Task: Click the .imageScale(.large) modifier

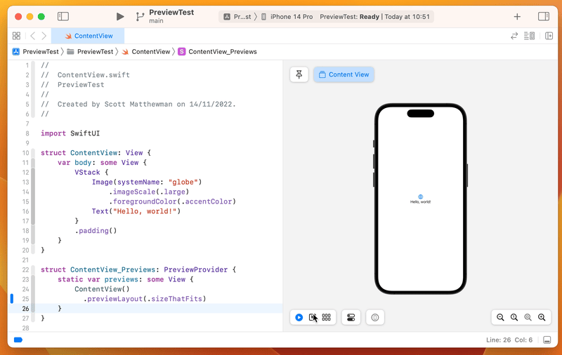Action: click(x=149, y=192)
